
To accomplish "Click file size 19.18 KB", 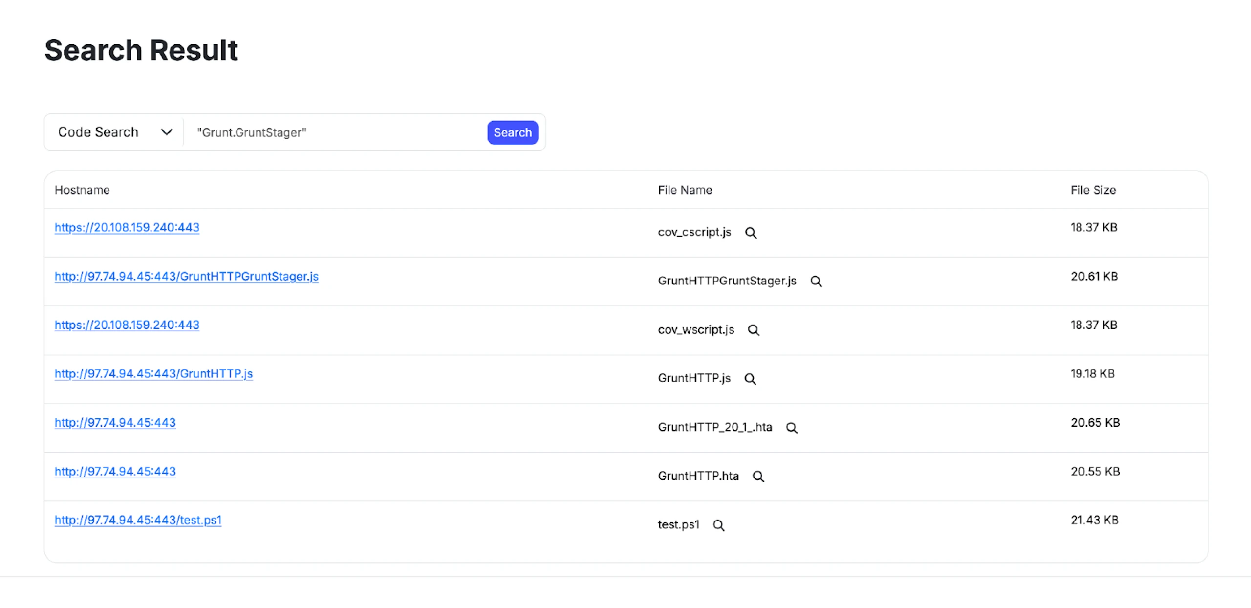I will pyautogui.click(x=1093, y=374).
